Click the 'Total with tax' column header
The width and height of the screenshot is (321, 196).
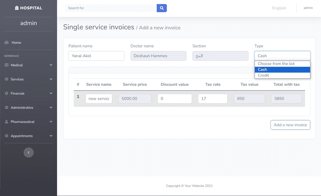click(287, 84)
